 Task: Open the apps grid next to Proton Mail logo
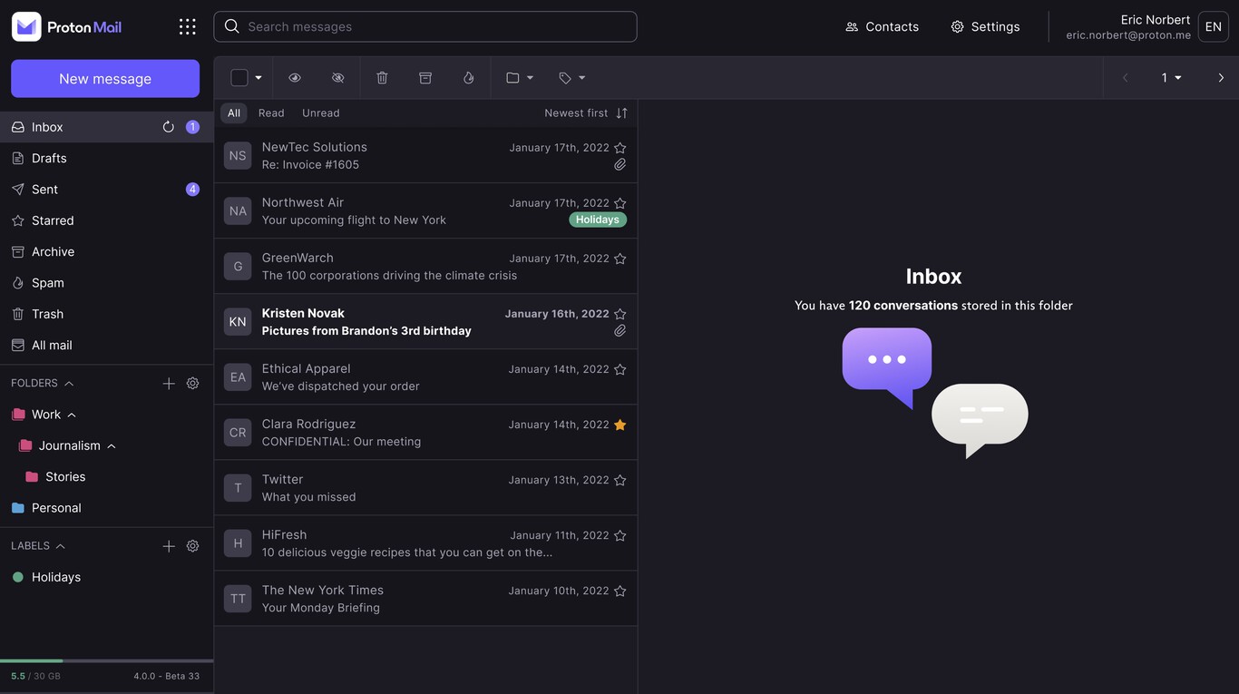[180, 24]
